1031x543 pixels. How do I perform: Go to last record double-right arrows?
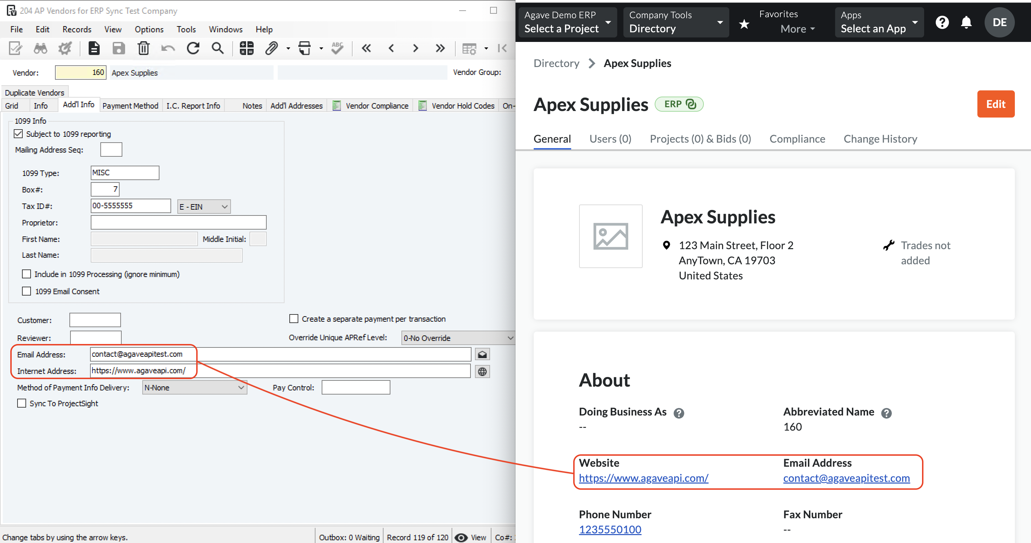pyautogui.click(x=440, y=48)
